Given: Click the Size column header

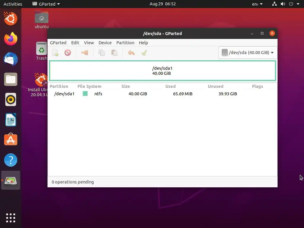Looking at the screenshot, I should [126, 86].
